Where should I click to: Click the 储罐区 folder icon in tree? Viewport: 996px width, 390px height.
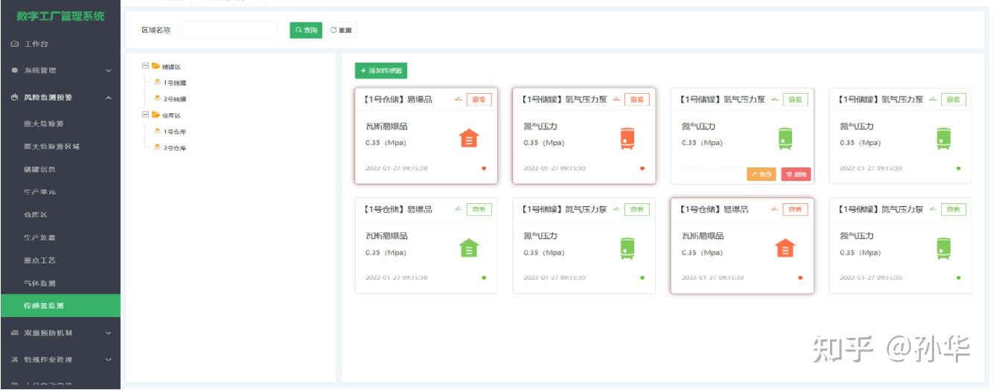[156, 66]
